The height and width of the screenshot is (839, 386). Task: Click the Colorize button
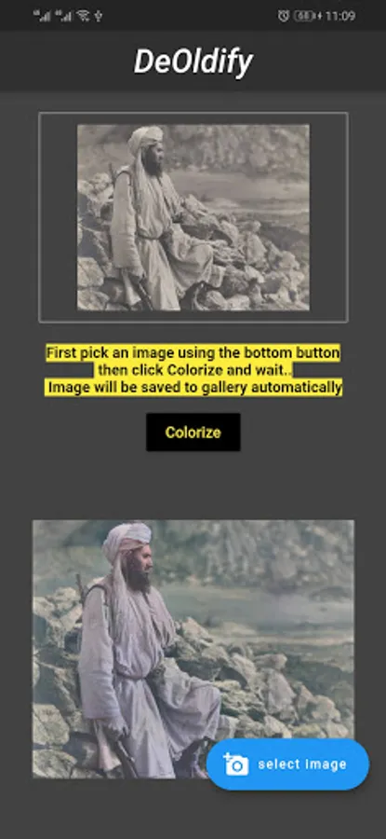pyautogui.click(x=193, y=433)
